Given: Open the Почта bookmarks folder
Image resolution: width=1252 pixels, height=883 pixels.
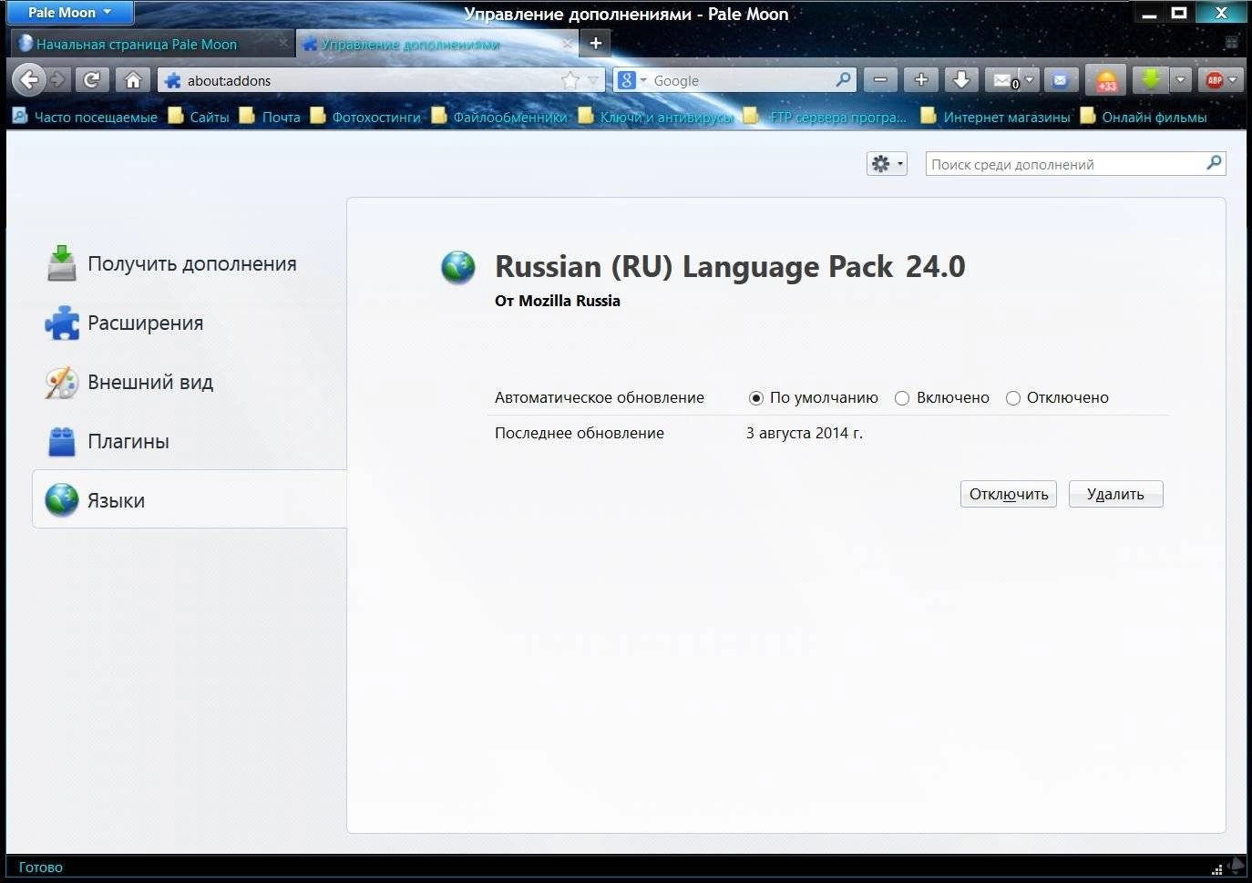Looking at the screenshot, I should (x=270, y=117).
